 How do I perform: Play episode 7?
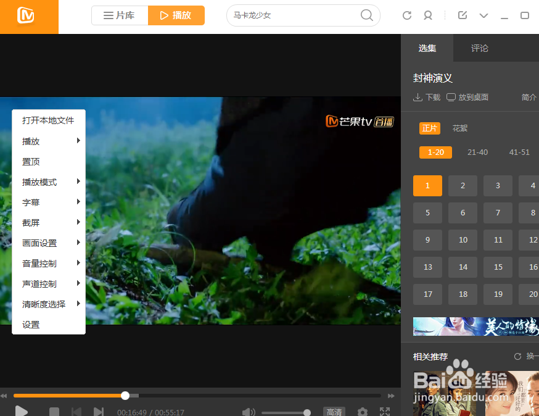point(498,213)
